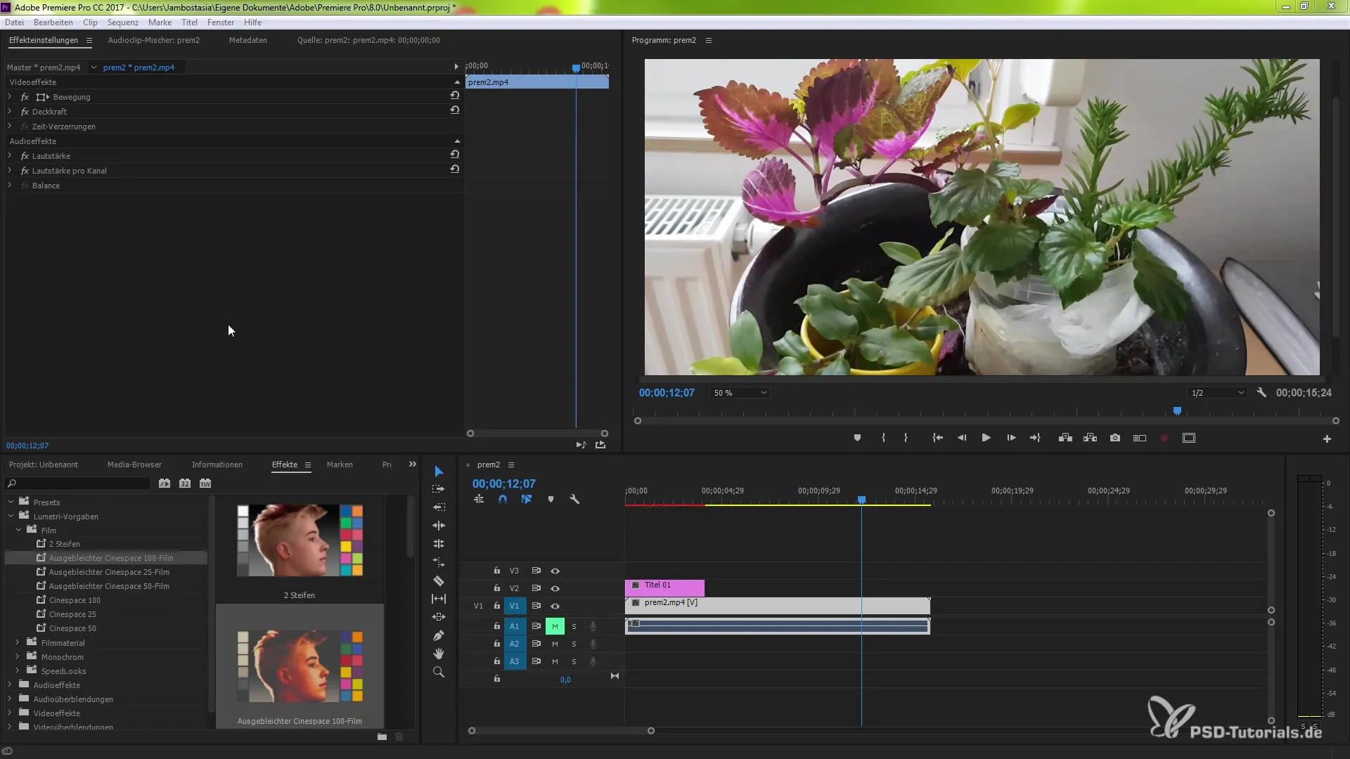This screenshot has width=1350, height=759.
Task: Open playback resolution dropdown 1/2
Action: click(1218, 393)
